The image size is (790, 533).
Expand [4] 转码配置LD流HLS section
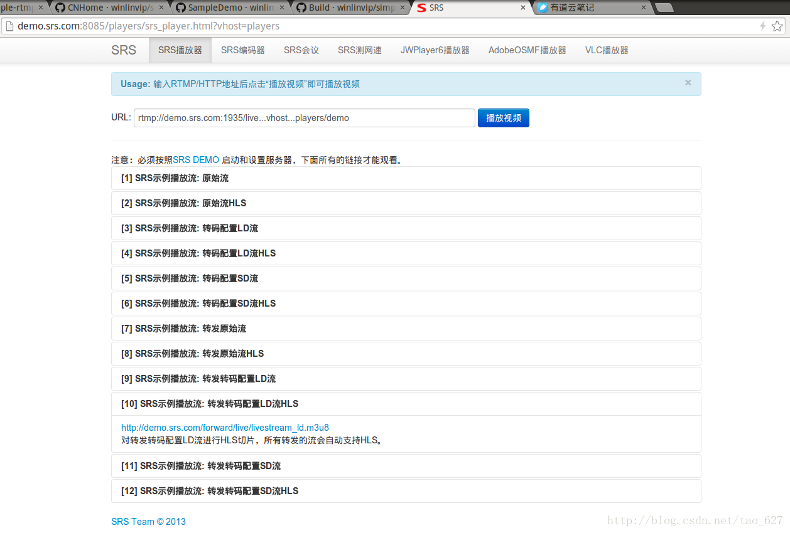(x=406, y=253)
